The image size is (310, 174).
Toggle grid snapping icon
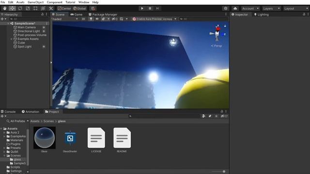coord(93,9)
